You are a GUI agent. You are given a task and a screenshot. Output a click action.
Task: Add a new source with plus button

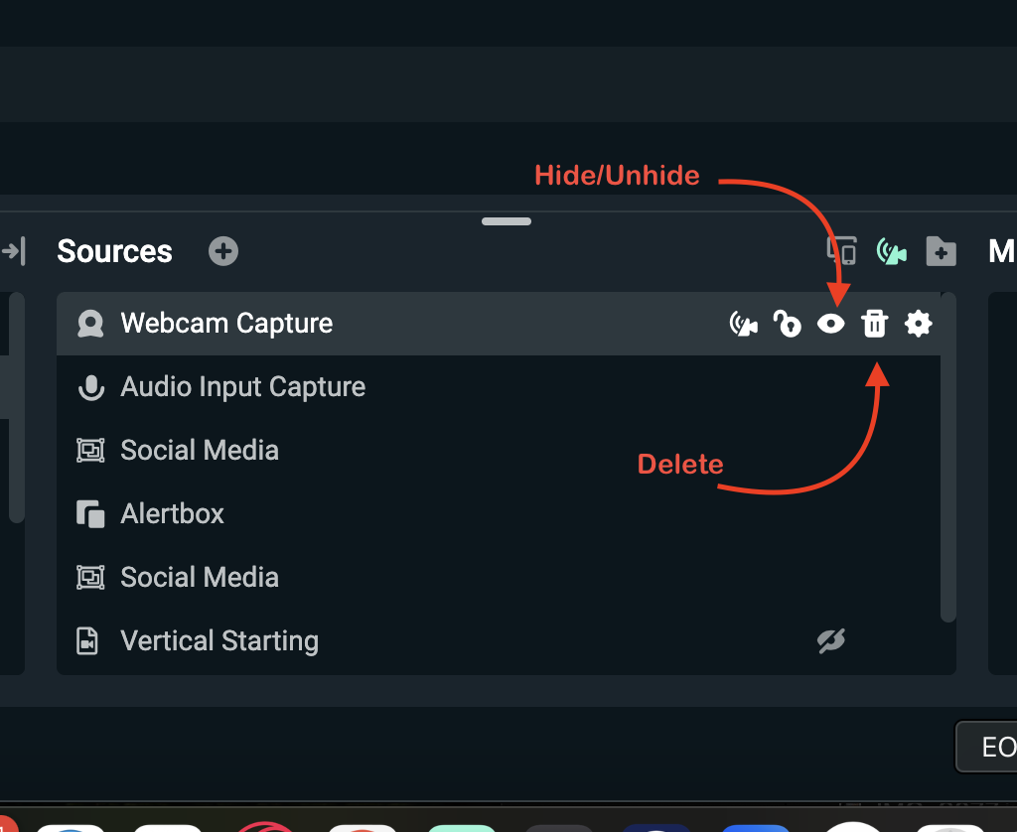223,251
